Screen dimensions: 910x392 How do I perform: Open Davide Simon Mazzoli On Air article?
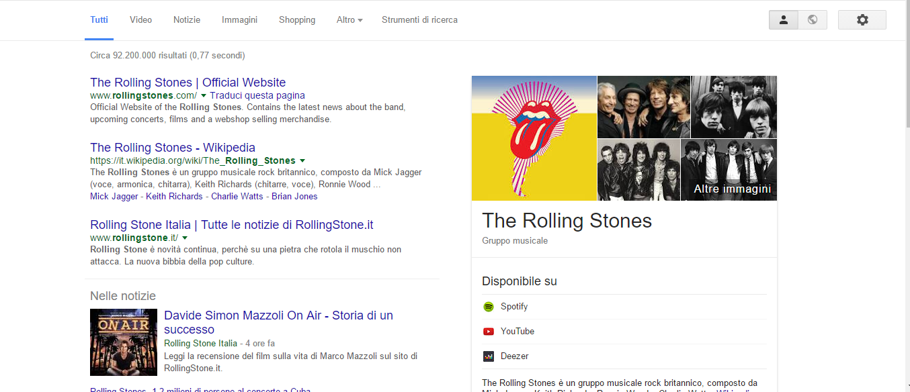tap(278, 322)
